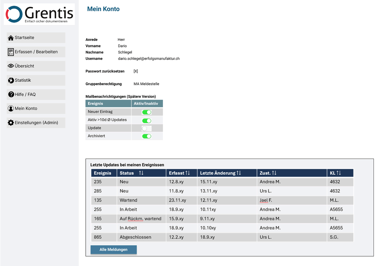379x266 pixels.
Task: Click the question mark icon for Hilfe / FAQ
Action: coord(11,94)
